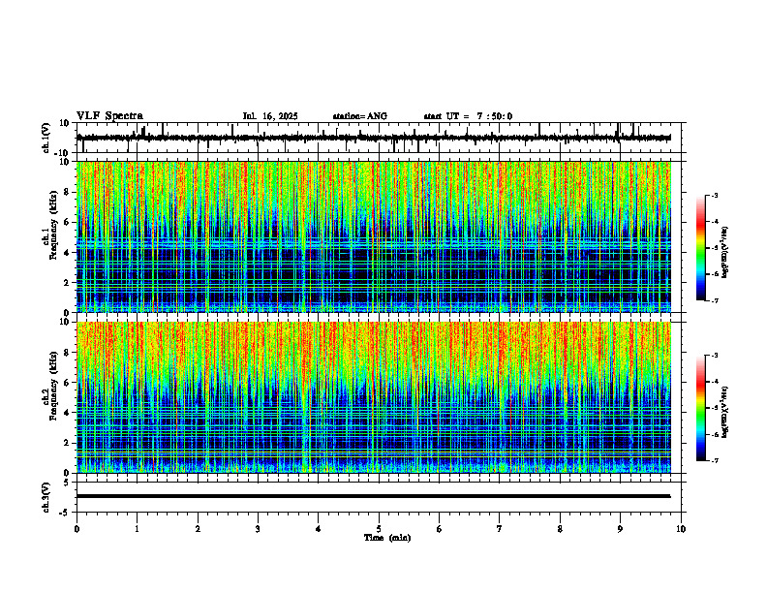Click ch.2 frequency tick label "8"
The height and width of the screenshot is (593, 767).
coord(67,353)
